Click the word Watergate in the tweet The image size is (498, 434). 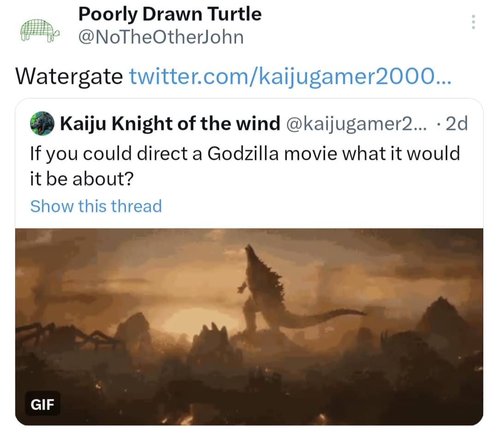point(68,76)
